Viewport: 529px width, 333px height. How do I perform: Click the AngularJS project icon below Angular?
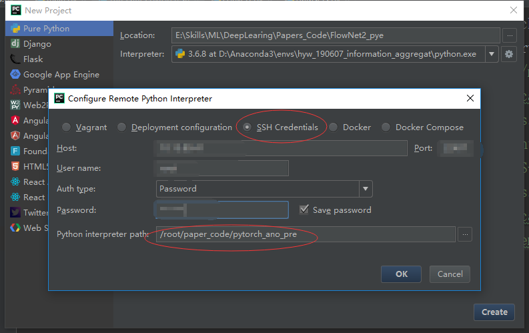pos(15,135)
